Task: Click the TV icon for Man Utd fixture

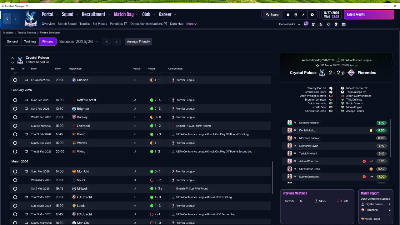Action: [x=26, y=172]
